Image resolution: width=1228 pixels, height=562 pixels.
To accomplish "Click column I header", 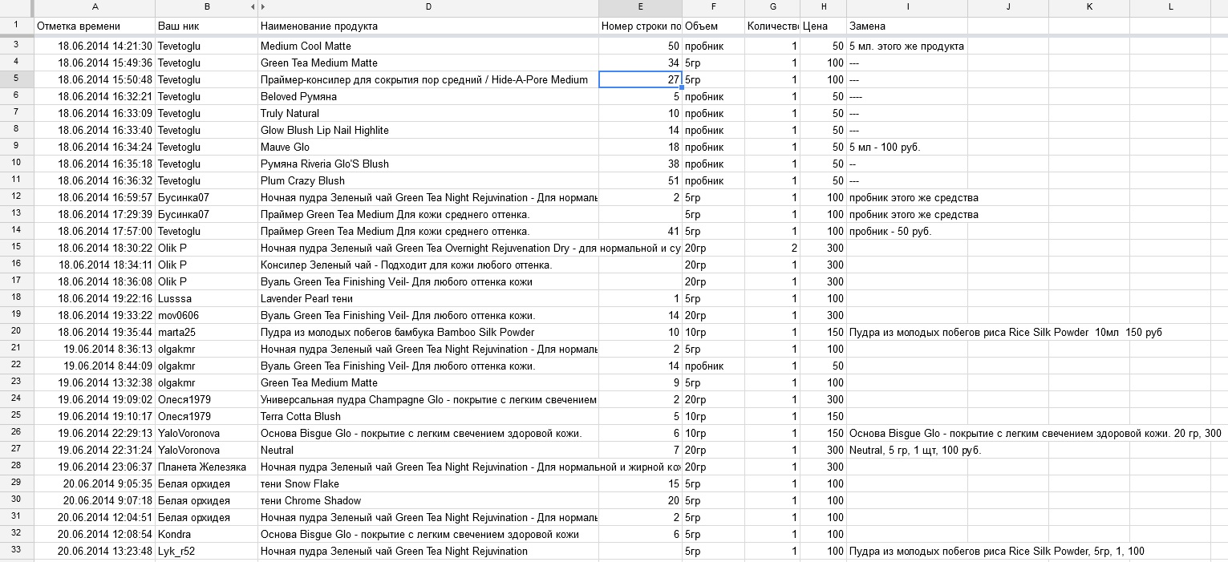I will (907, 7).
